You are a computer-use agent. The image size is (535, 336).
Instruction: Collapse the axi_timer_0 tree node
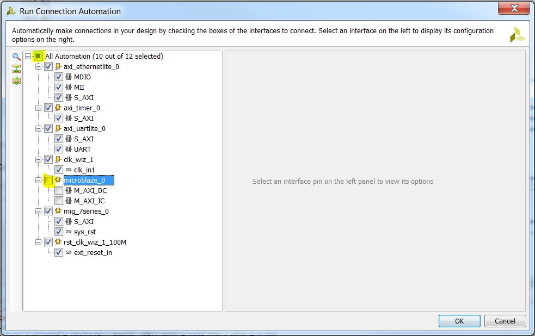point(38,108)
